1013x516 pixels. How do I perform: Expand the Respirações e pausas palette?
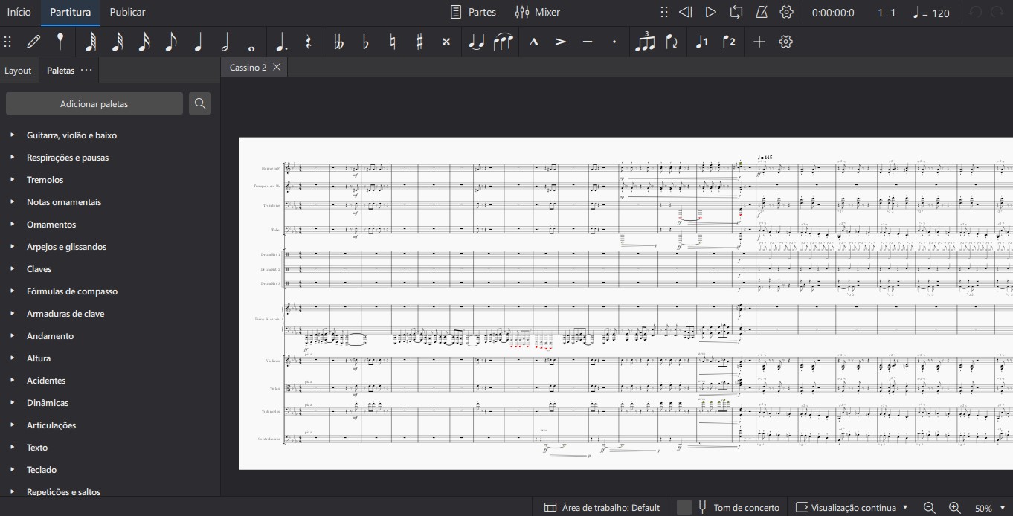point(12,158)
